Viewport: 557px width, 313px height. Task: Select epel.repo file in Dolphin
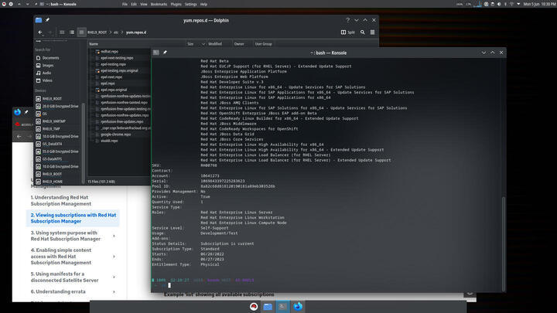pos(108,83)
